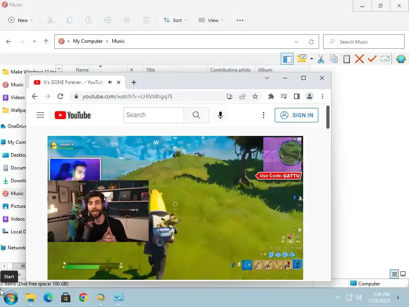
Task: Open Chrome profile avatar menu
Action: click(x=310, y=97)
